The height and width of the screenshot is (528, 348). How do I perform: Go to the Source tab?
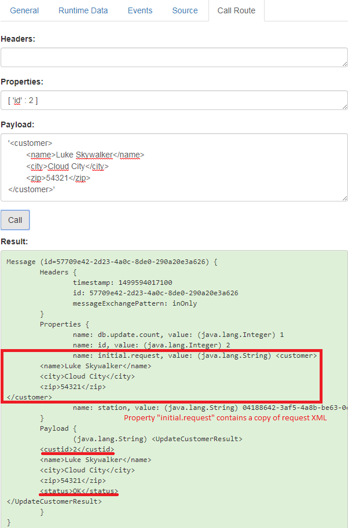pos(185,10)
